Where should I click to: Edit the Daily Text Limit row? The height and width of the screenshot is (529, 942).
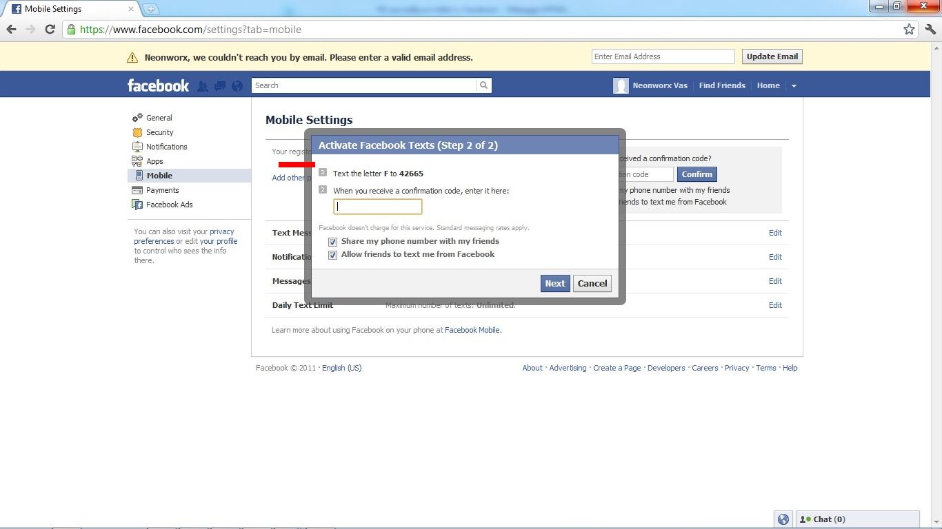pos(775,305)
